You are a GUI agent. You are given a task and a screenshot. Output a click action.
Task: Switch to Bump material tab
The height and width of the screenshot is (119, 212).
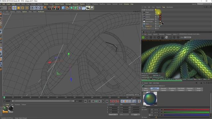click(x=198, y=88)
